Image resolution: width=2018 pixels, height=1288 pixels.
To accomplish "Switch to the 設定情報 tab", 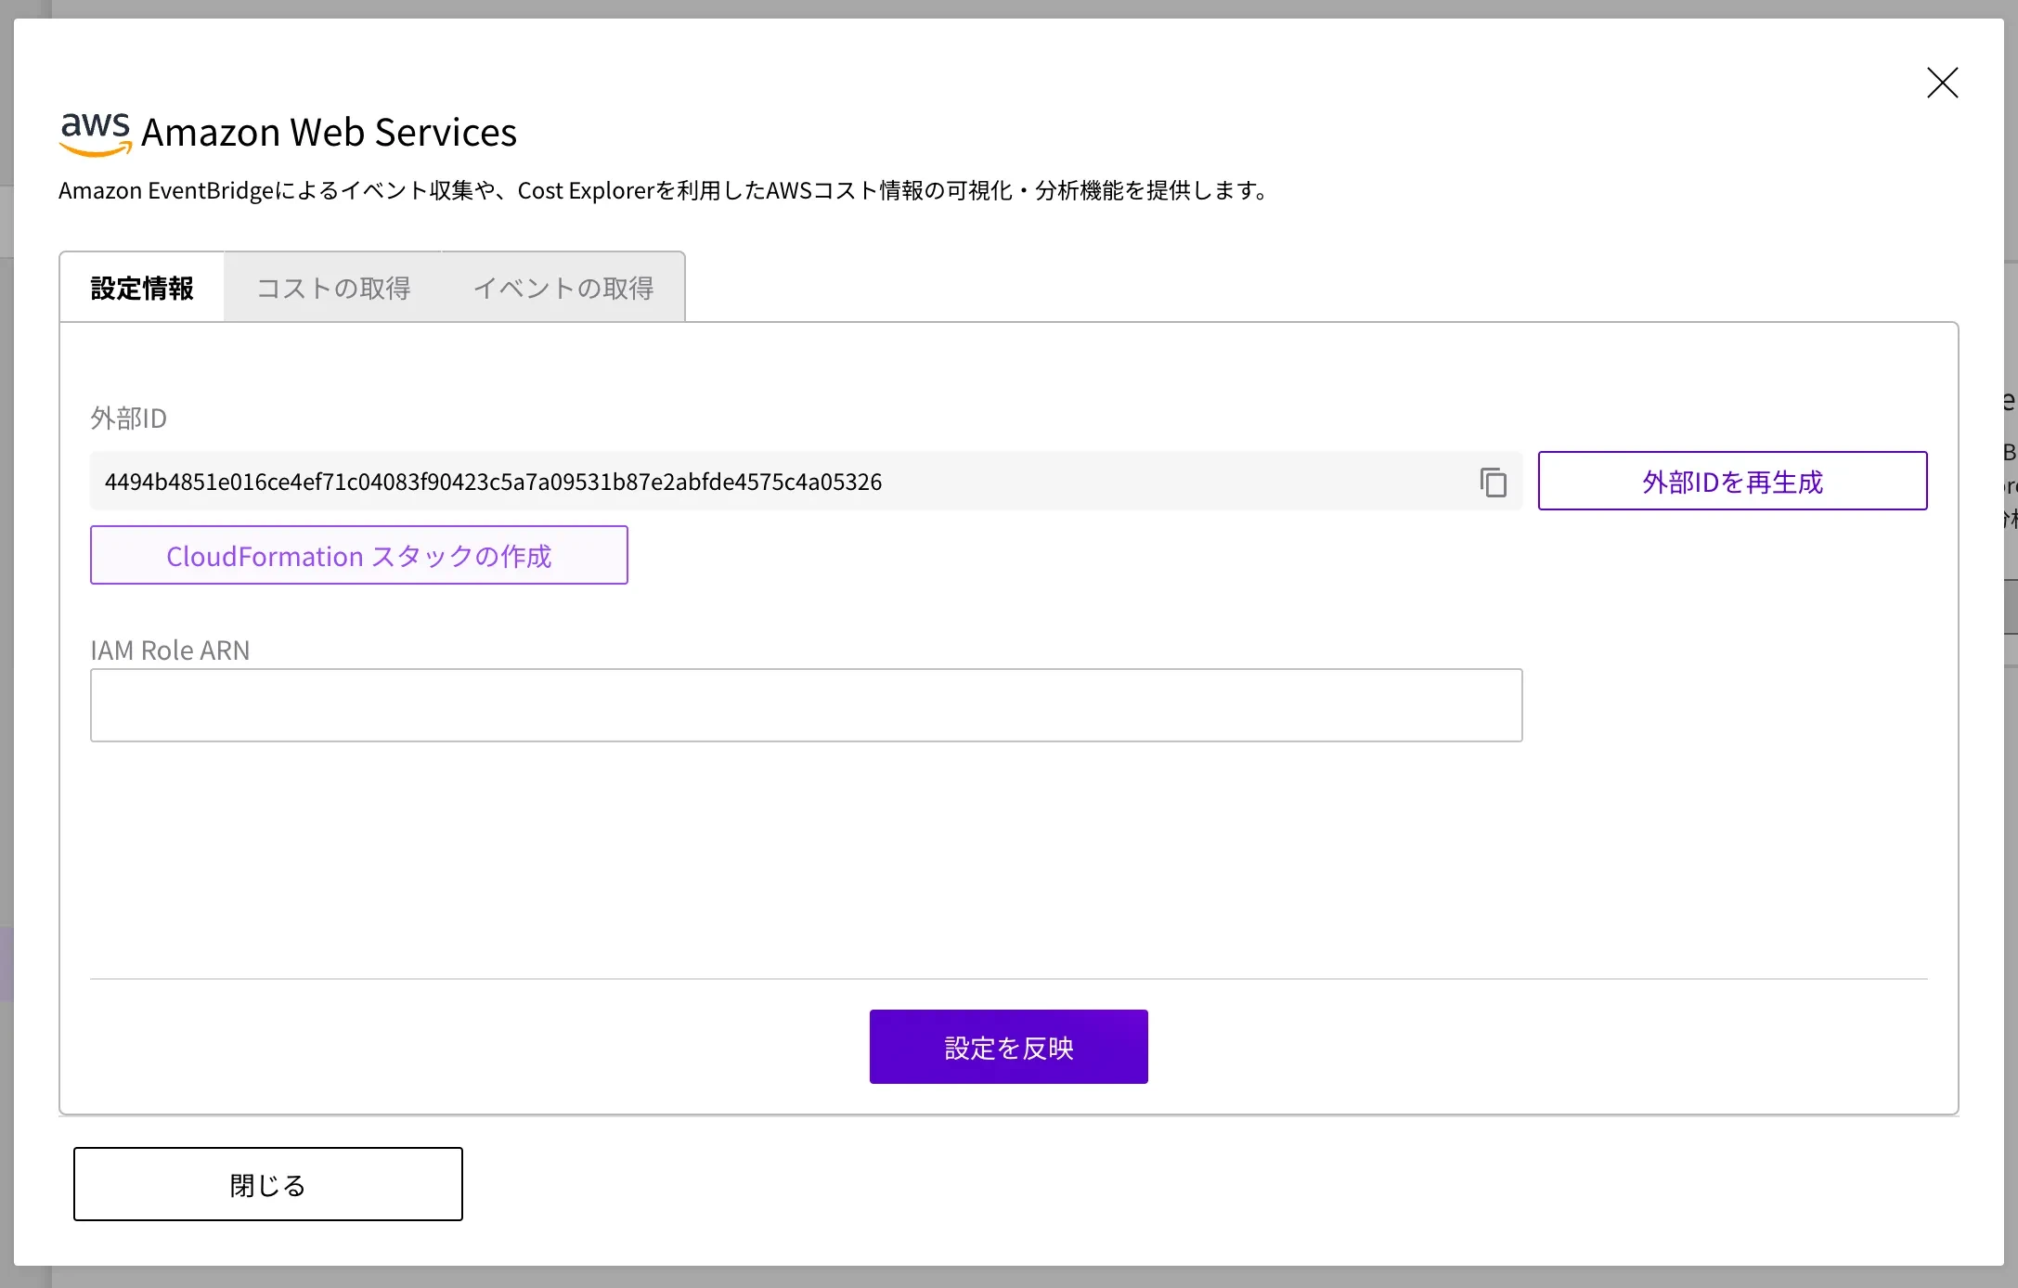I will point(142,288).
